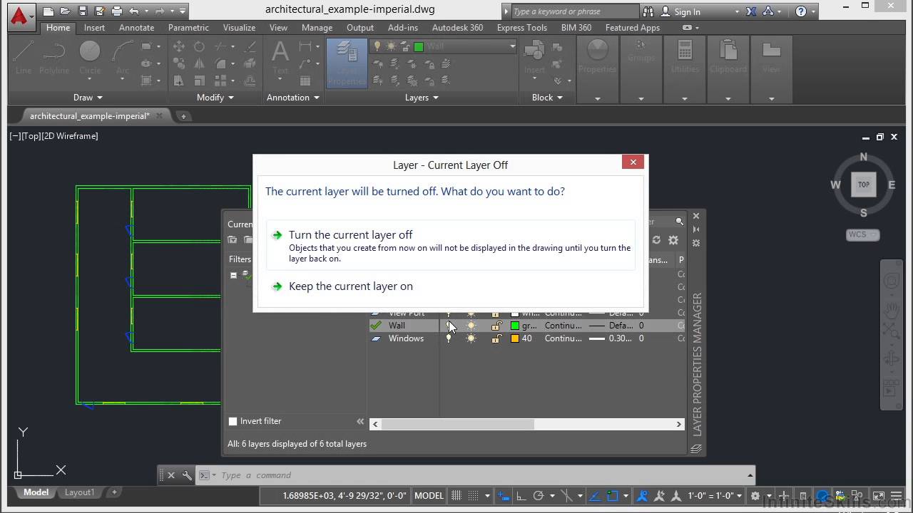Switch to the Layout1 tab
913x513 pixels.
coord(79,492)
